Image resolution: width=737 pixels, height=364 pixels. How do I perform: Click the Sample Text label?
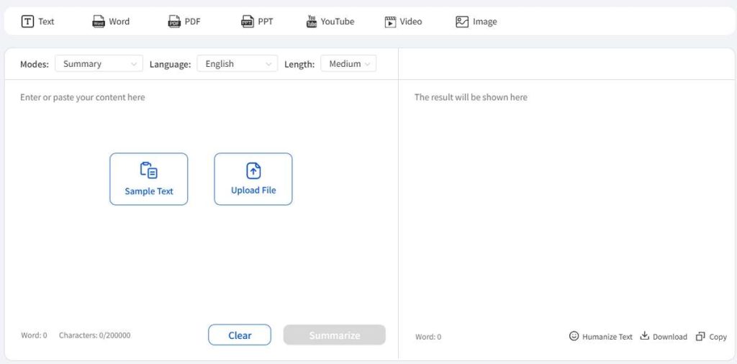click(148, 191)
